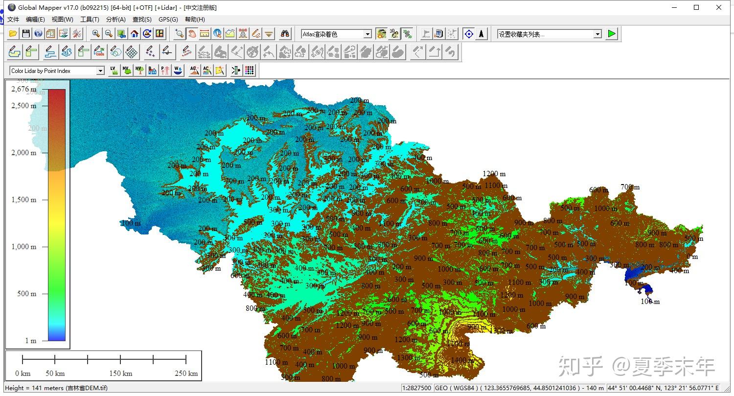Open the 查找(S) menu
Screen dimensions: 734x396
click(x=142, y=20)
